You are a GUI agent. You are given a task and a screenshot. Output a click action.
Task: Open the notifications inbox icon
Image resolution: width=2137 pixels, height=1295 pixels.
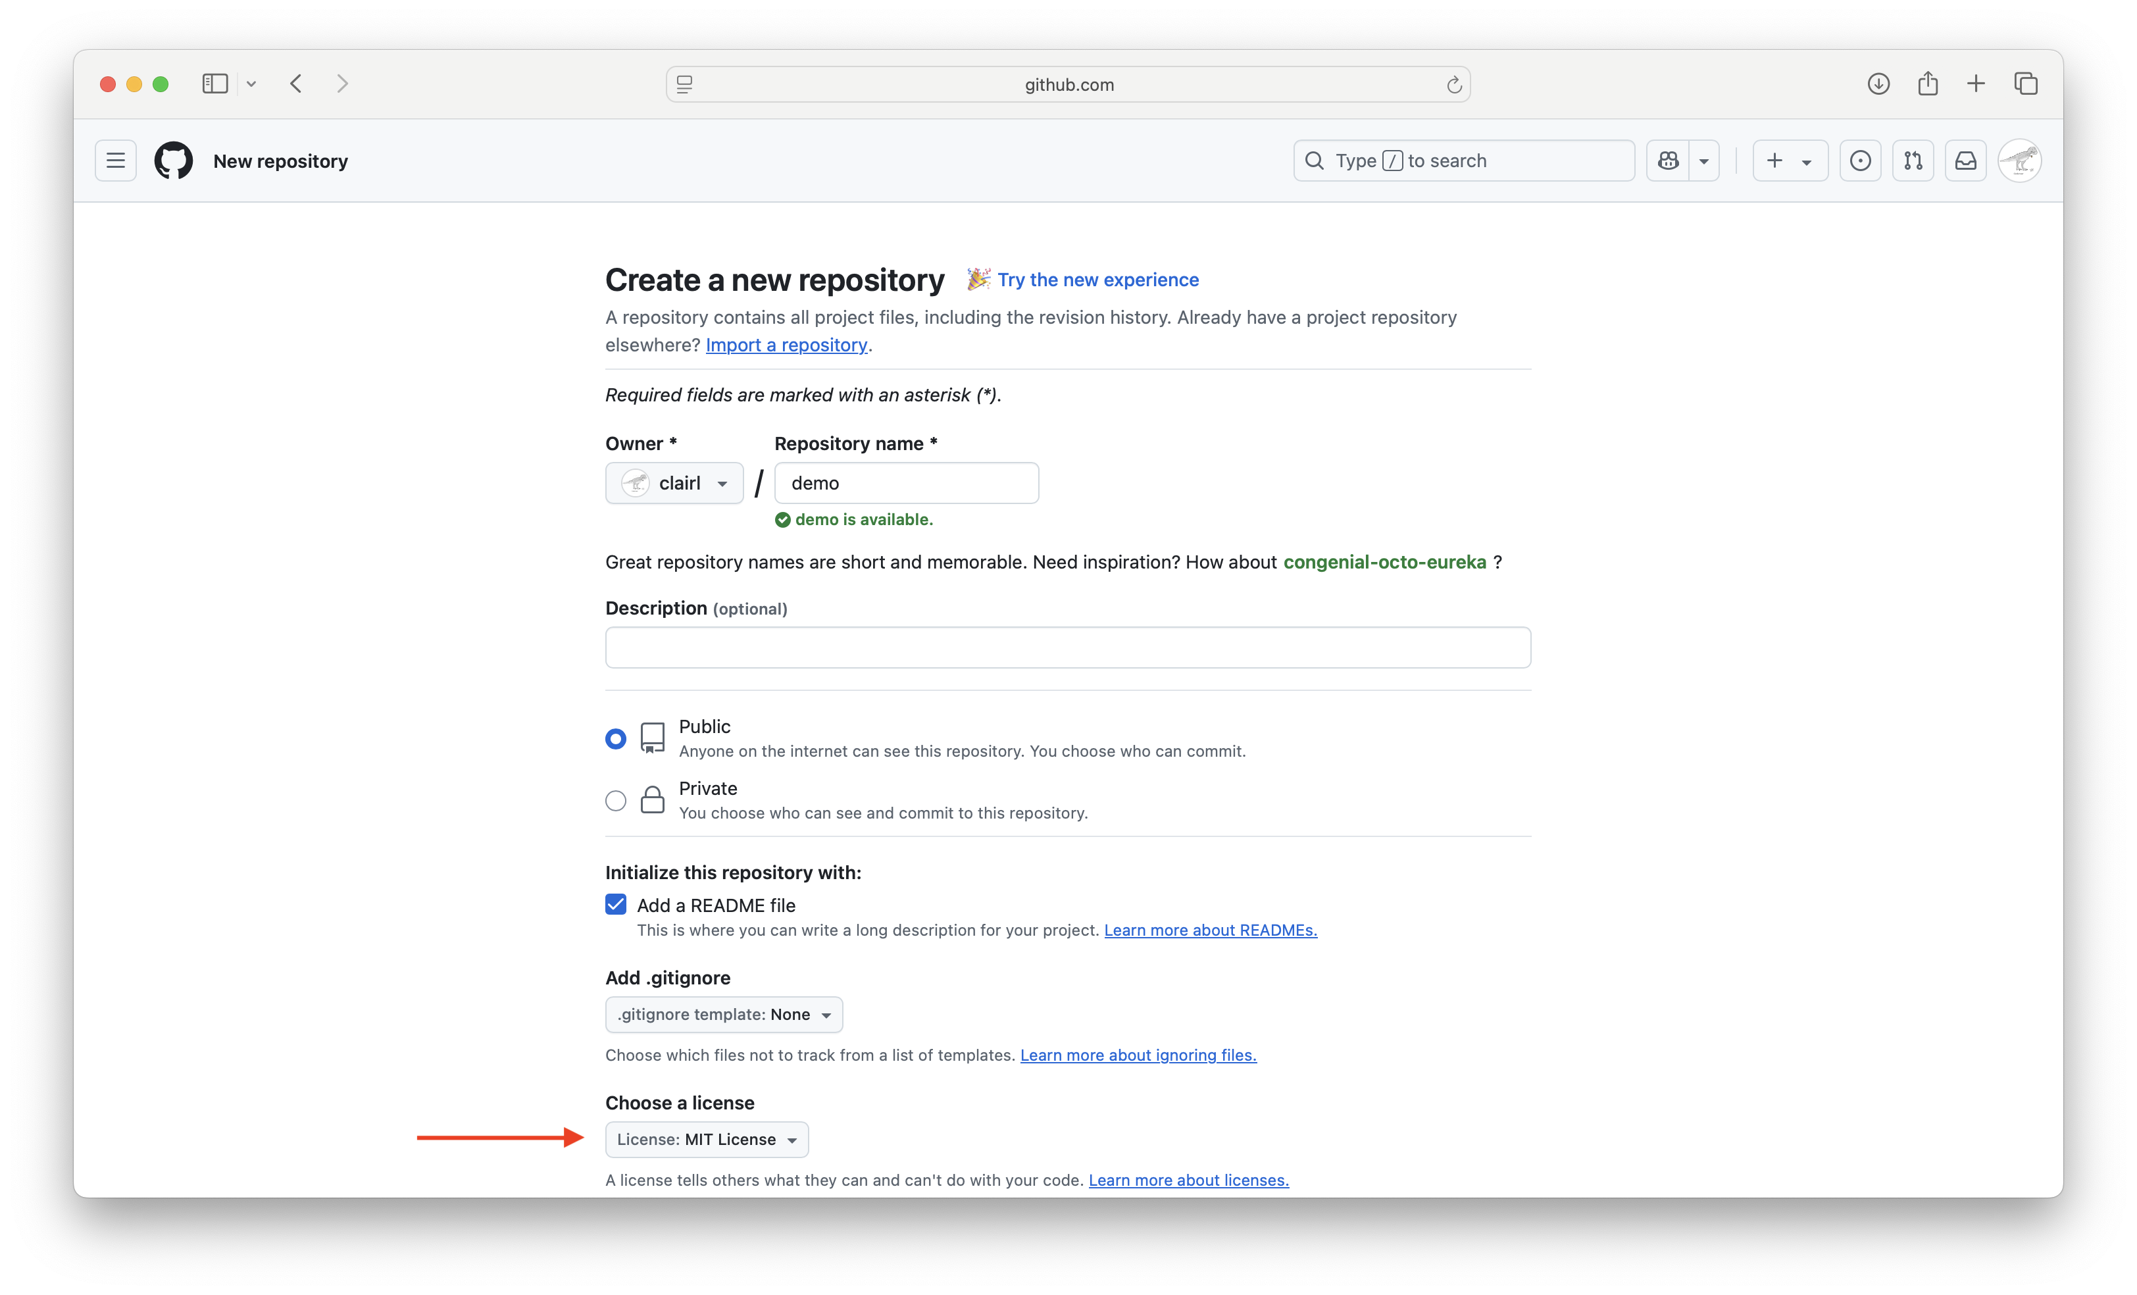click(1965, 161)
